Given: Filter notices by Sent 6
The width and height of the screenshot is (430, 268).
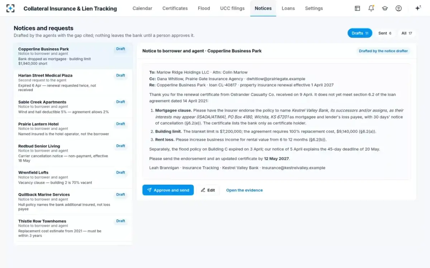Looking at the screenshot, I should (x=385, y=33).
